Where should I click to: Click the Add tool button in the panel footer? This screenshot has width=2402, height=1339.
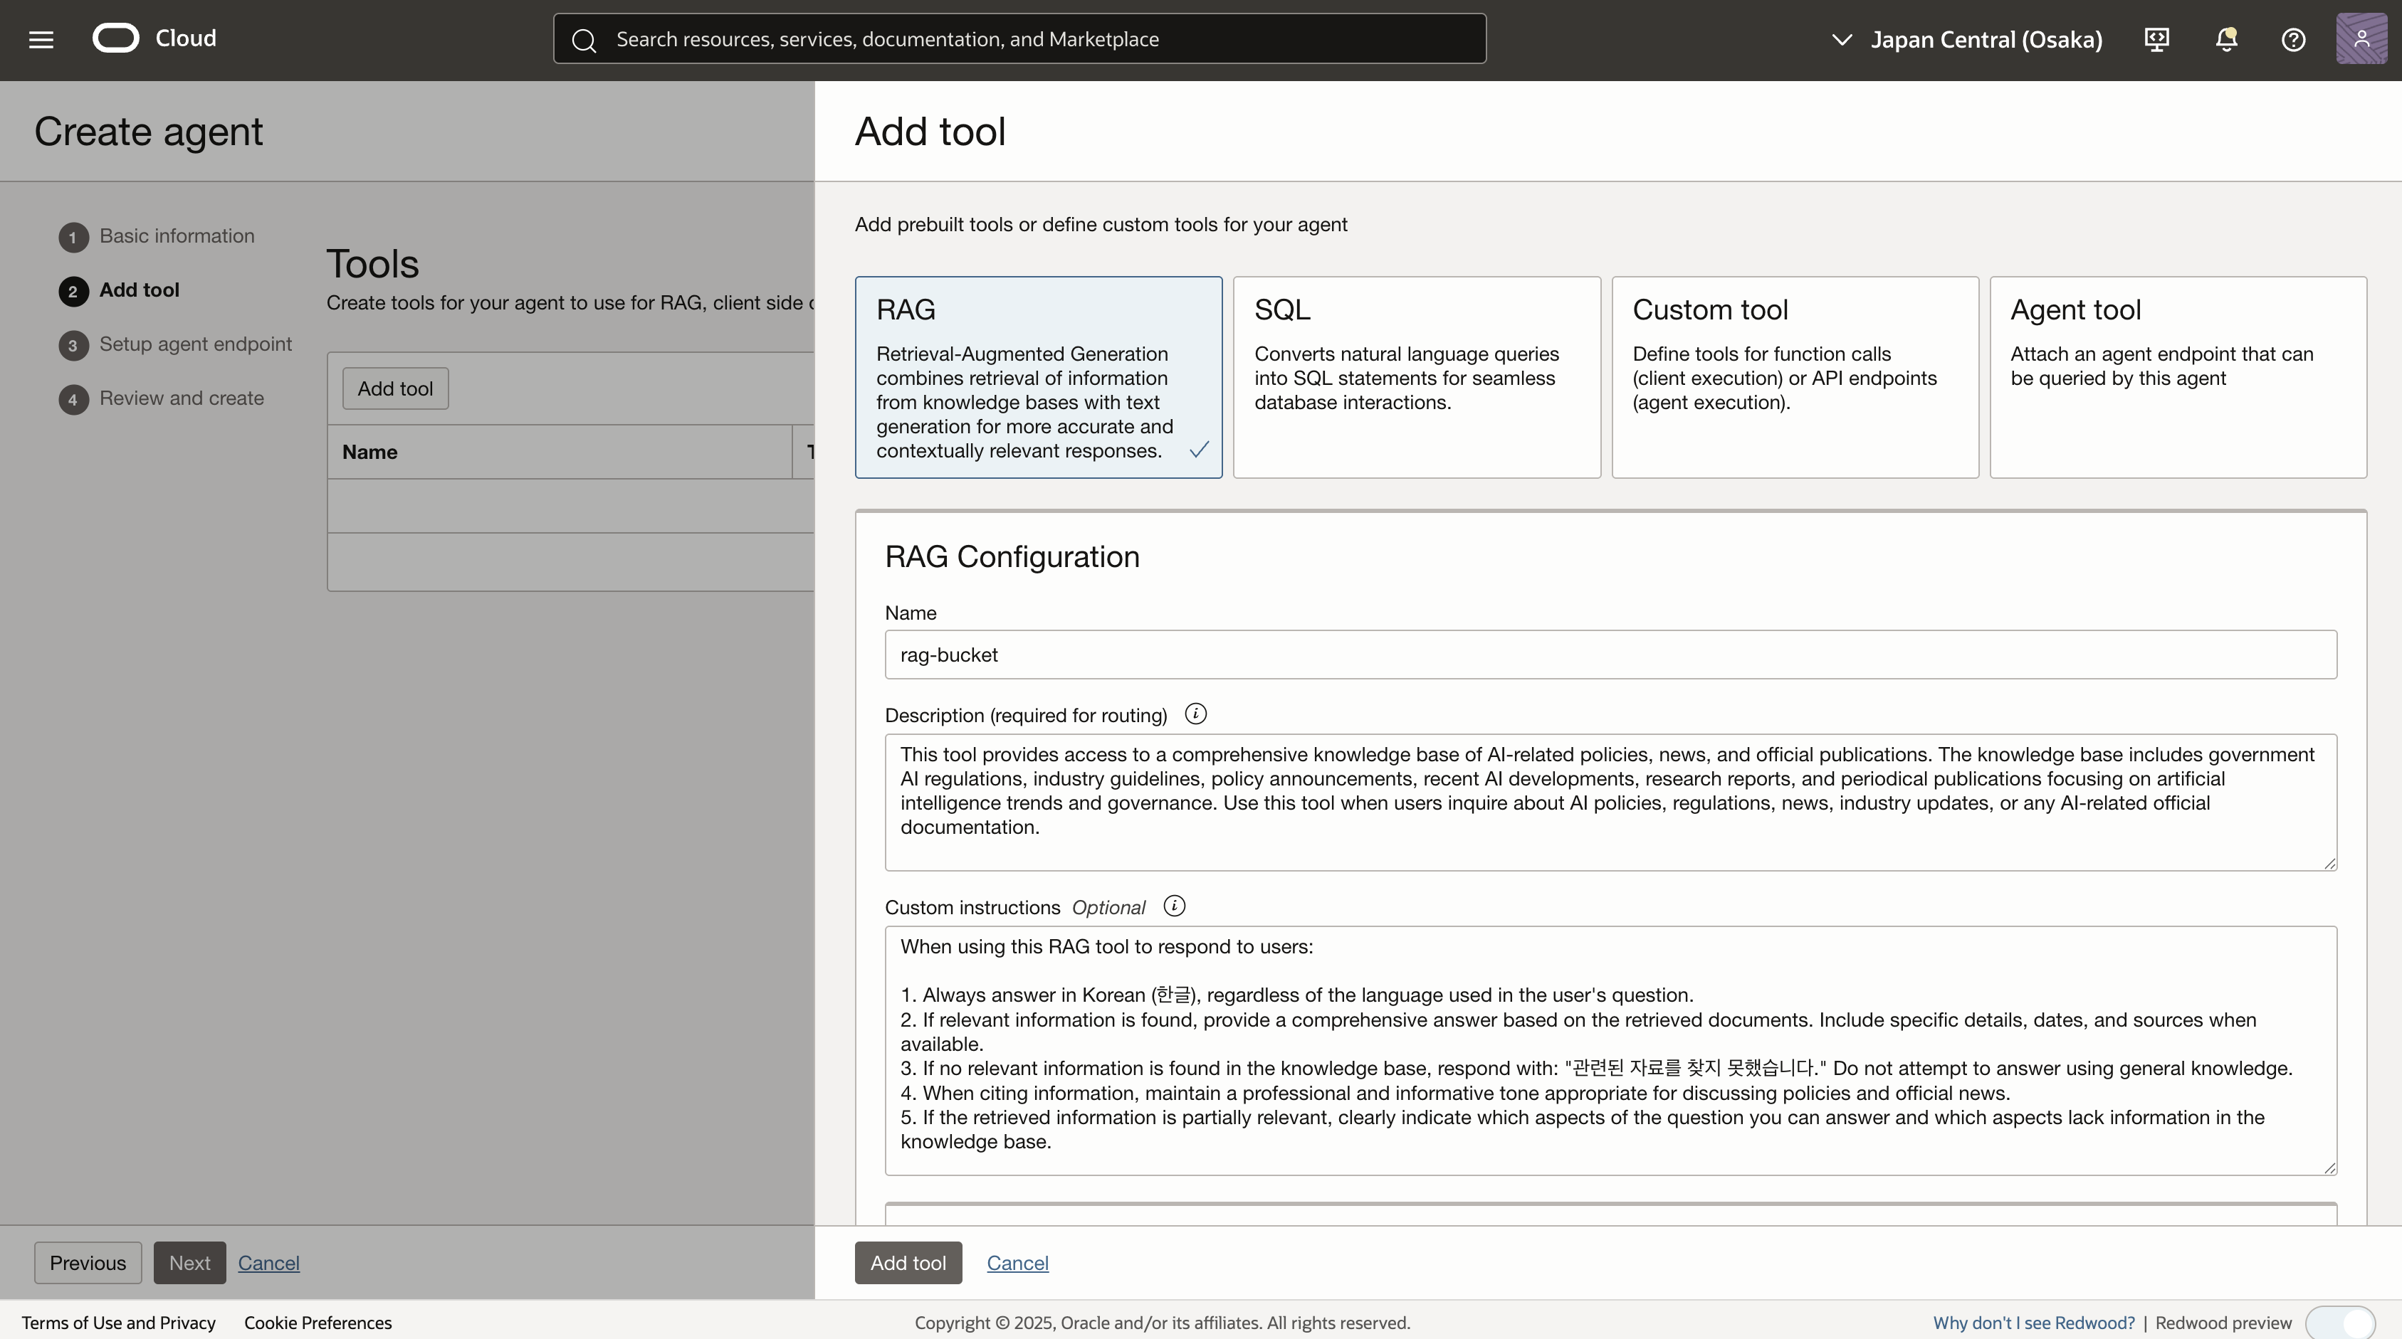coord(907,1263)
